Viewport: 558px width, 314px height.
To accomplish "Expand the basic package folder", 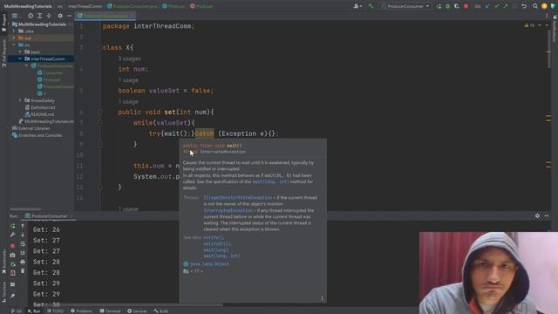I will (x=20, y=52).
